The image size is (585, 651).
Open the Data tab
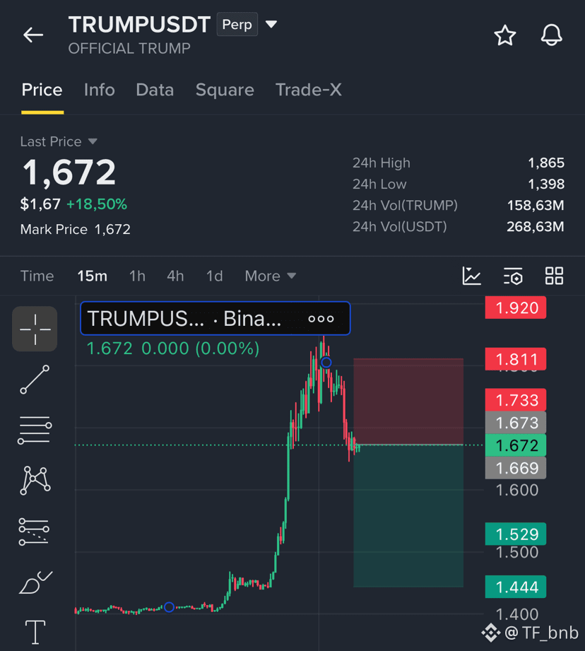[x=155, y=90]
